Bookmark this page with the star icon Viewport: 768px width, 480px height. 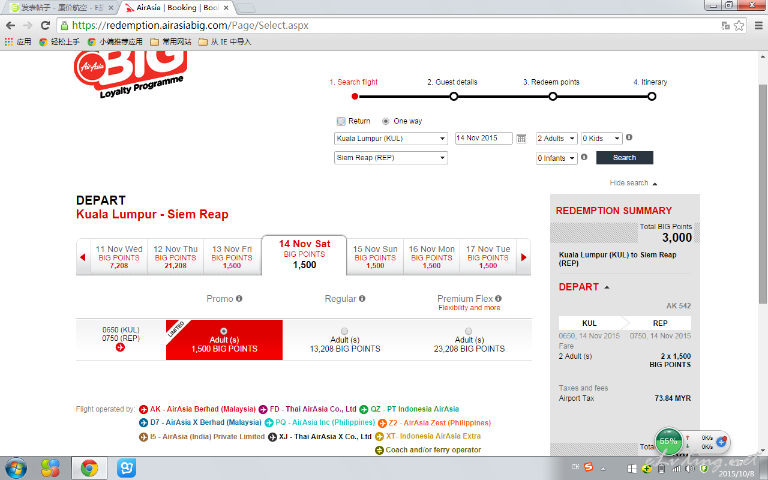[739, 26]
